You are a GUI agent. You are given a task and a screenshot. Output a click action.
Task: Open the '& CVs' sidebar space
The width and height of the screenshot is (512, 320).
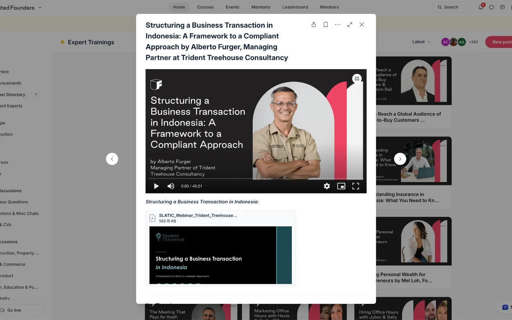pyautogui.click(x=6, y=225)
